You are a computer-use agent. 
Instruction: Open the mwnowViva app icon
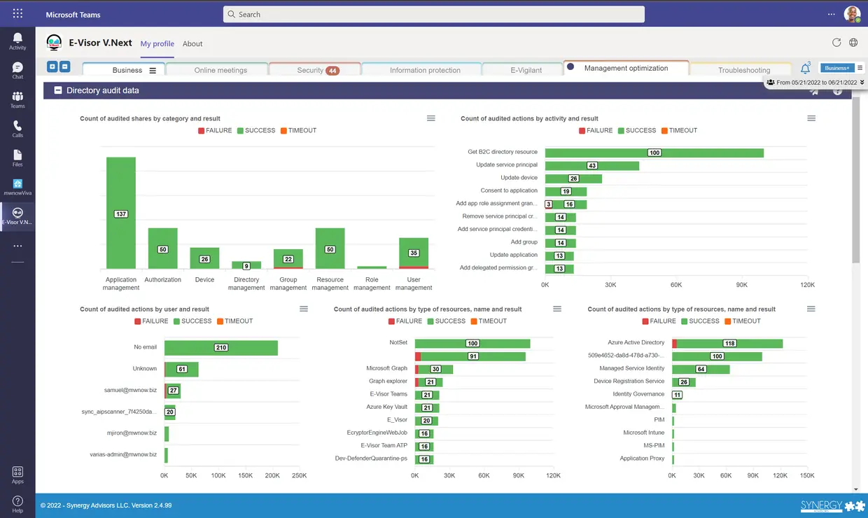click(x=17, y=186)
